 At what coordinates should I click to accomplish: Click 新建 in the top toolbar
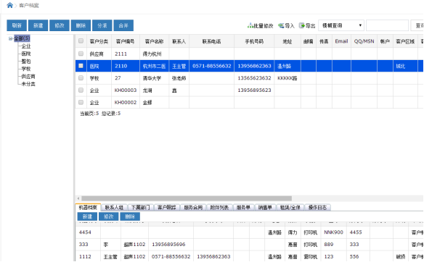click(38, 25)
